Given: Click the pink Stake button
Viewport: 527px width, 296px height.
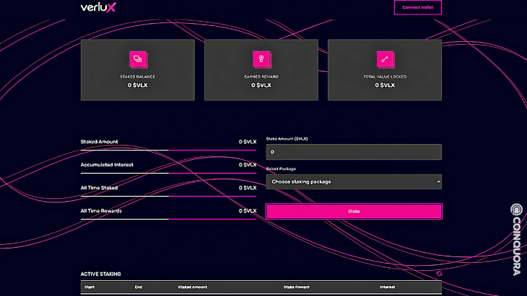Looking at the screenshot, I should (354, 211).
